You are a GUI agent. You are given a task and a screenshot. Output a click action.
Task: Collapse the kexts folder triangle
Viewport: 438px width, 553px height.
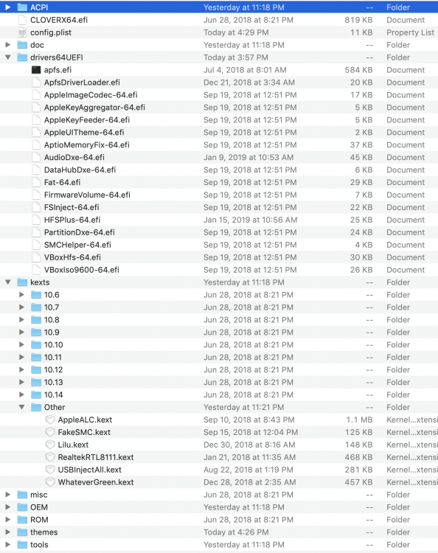click(x=8, y=282)
